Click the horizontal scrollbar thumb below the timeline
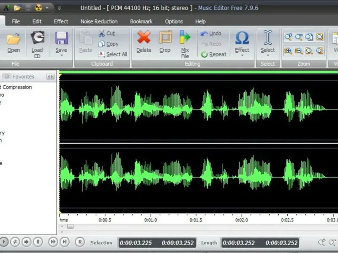Screen dimensions: 338x253 point(70,226)
